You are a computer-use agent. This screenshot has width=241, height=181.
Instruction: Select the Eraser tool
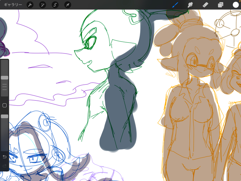(x=205, y=5)
